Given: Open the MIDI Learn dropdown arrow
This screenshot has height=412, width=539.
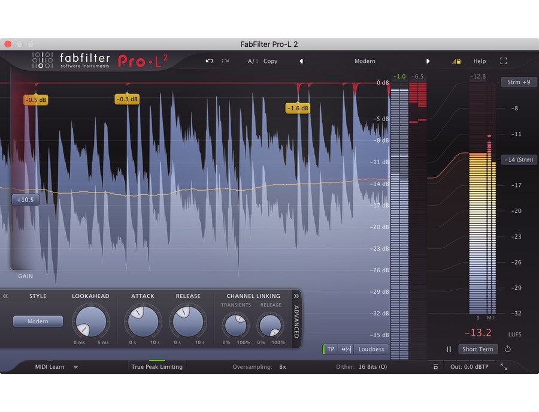Looking at the screenshot, I should click(x=75, y=367).
